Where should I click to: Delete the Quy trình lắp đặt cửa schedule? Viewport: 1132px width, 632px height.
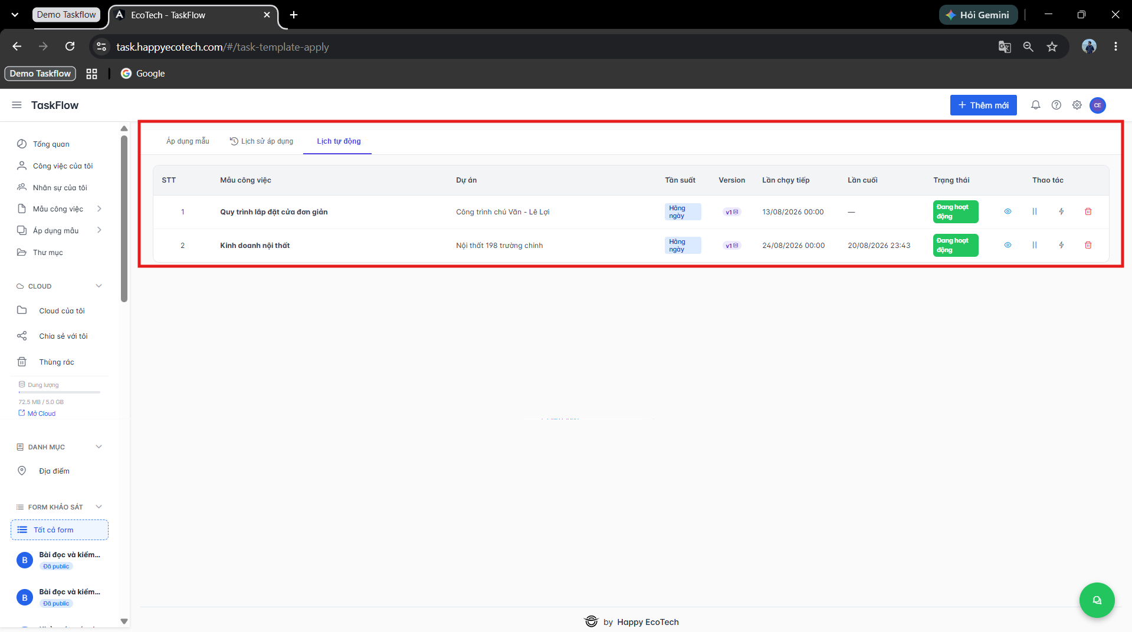pyautogui.click(x=1088, y=211)
